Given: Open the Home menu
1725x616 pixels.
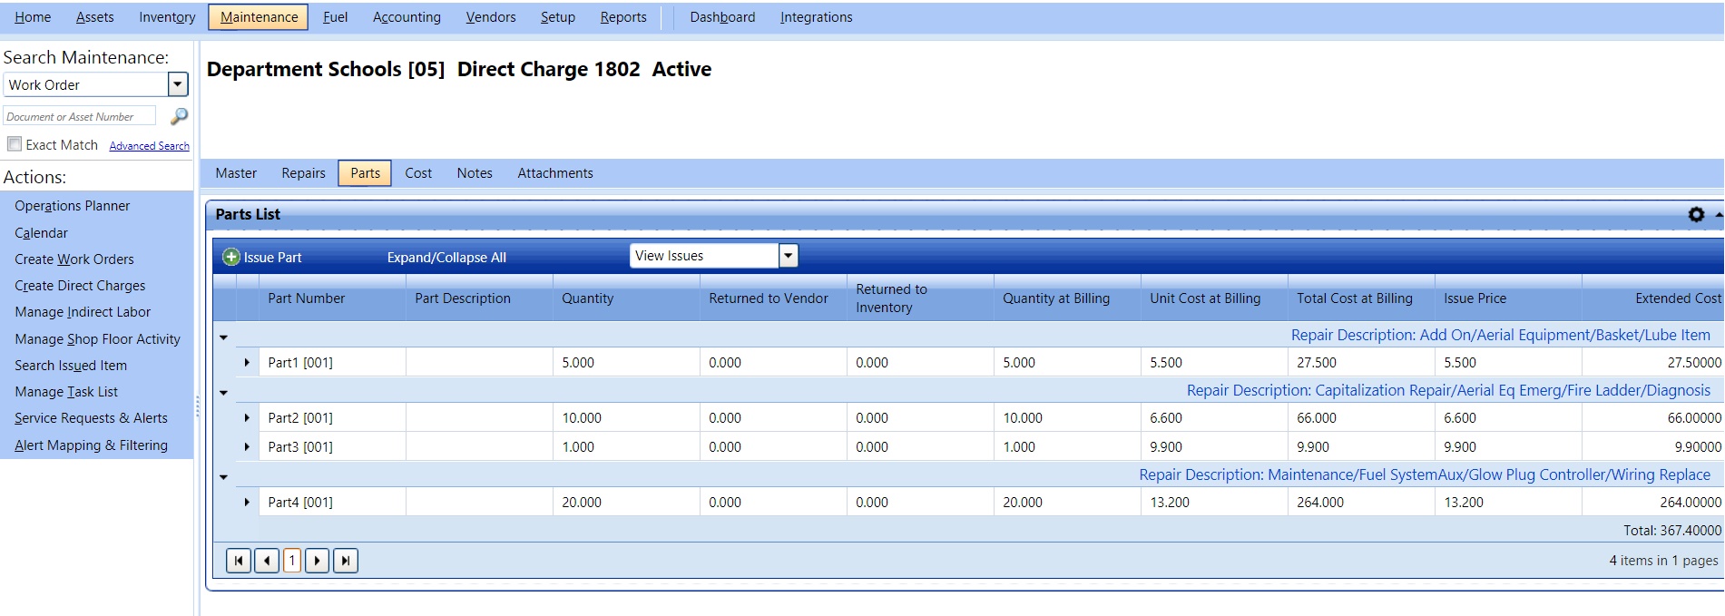Looking at the screenshot, I should 33,17.
